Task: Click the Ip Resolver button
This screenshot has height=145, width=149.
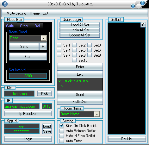Action: pos(28,114)
